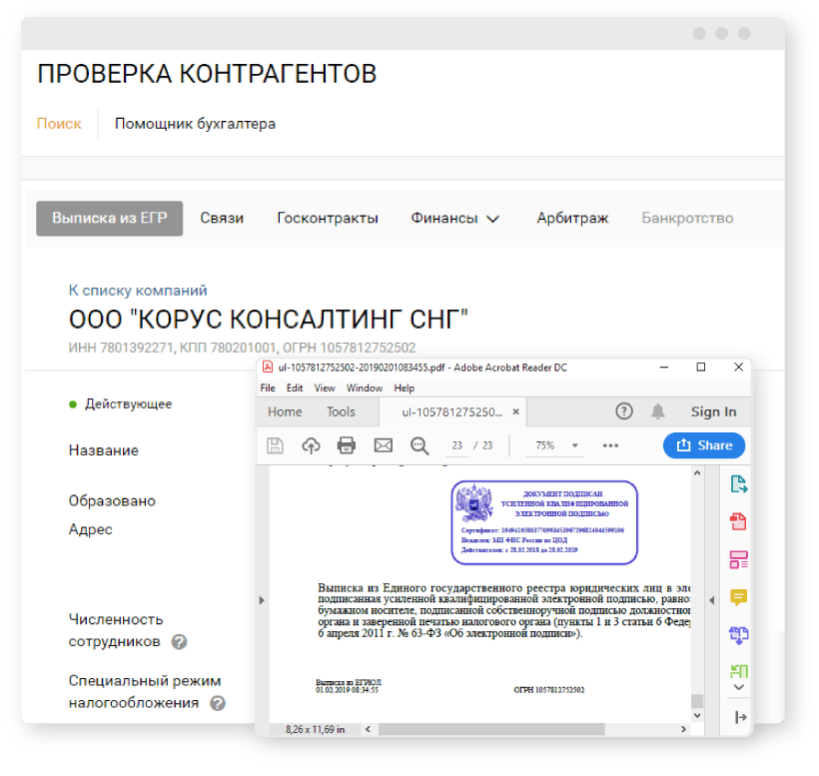Go back via К списку компаний link

[x=138, y=291]
